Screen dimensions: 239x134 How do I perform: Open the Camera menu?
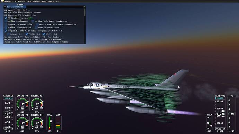pos(51,1)
